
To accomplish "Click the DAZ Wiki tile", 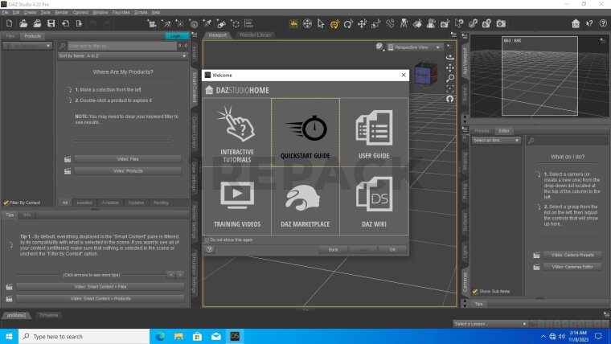I will click(x=374, y=201).
